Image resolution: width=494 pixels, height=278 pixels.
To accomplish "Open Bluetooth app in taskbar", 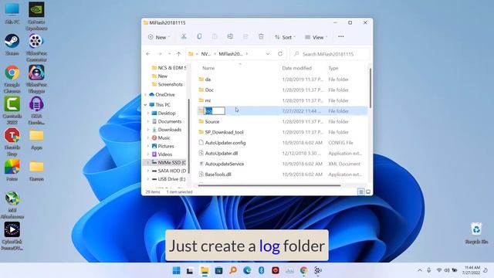I will [261, 270].
